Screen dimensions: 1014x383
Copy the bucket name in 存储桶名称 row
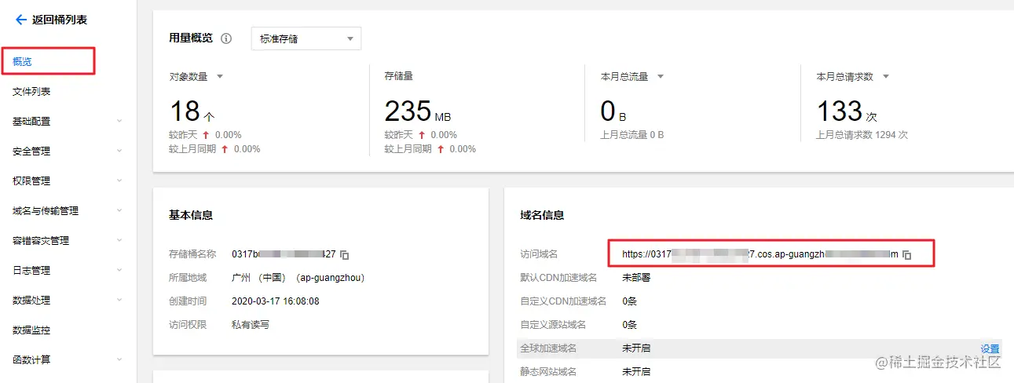tap(345, 255)
